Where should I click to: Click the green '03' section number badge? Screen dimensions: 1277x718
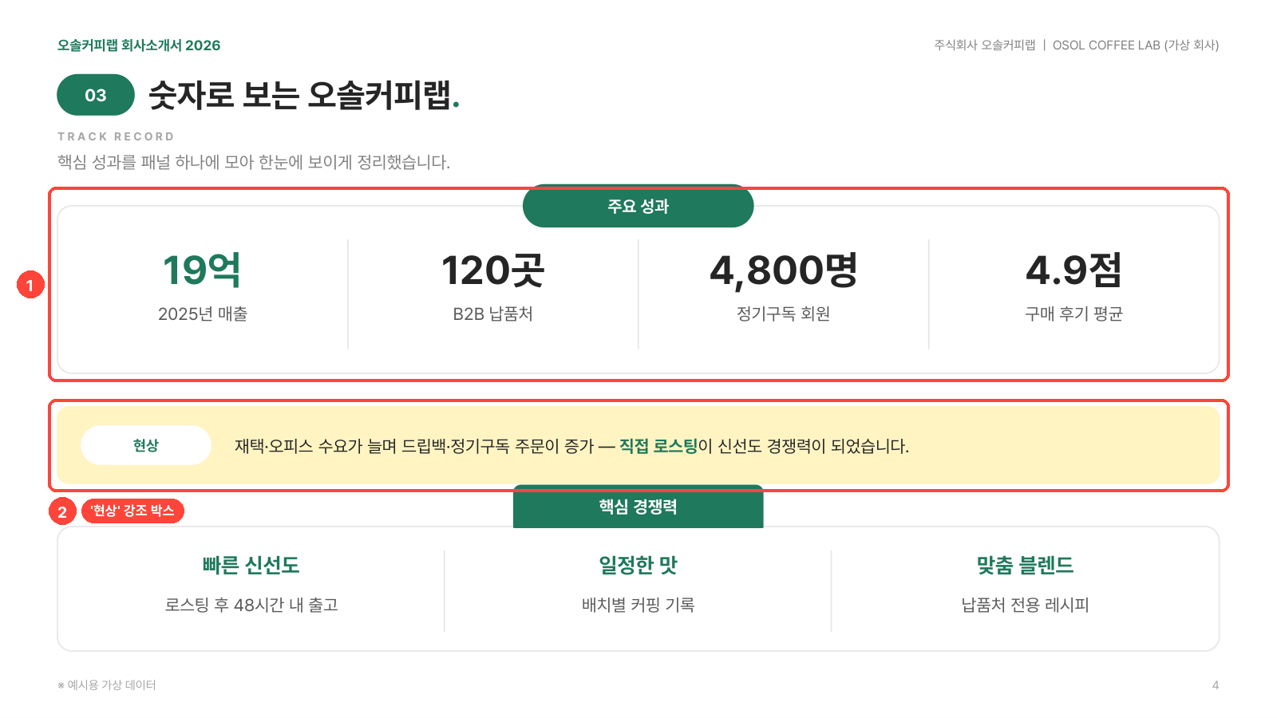pyautogui.click(x=96, y=95)
